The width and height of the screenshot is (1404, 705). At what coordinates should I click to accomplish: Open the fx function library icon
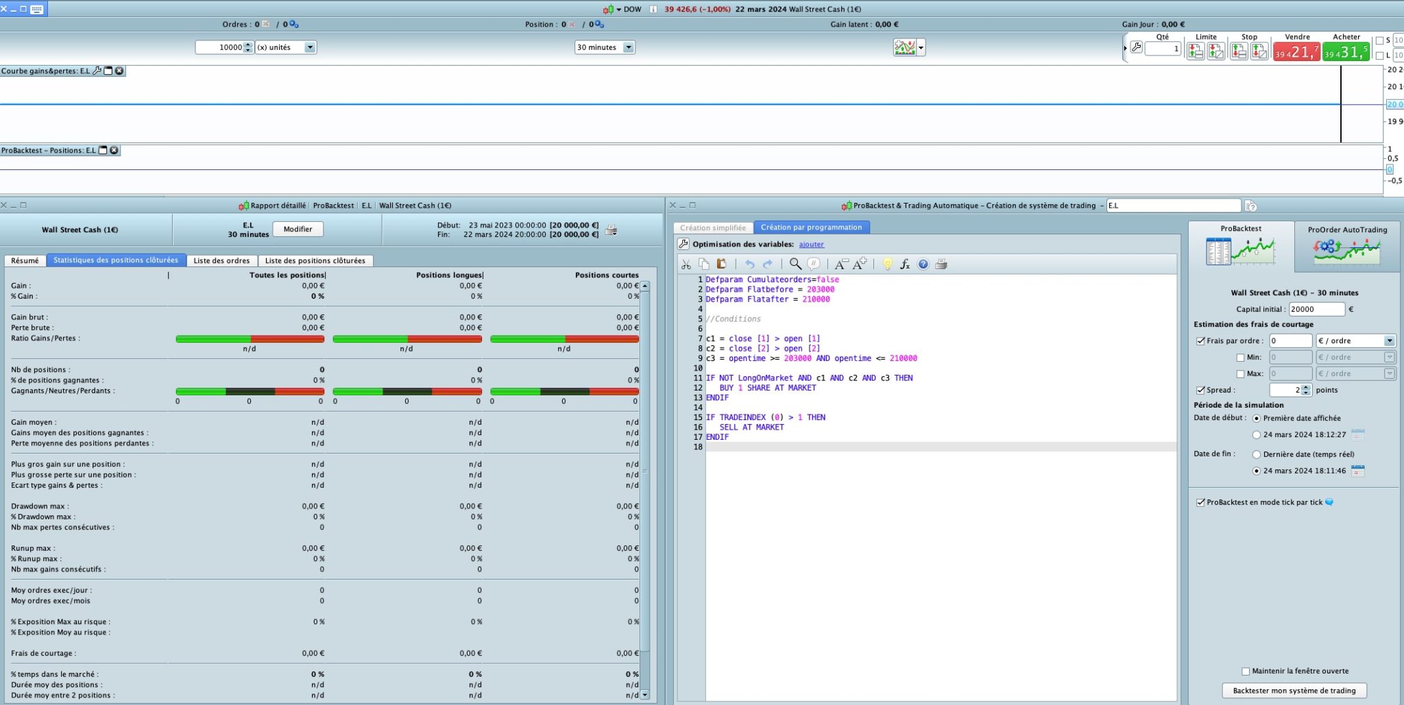tap(905, 264)
